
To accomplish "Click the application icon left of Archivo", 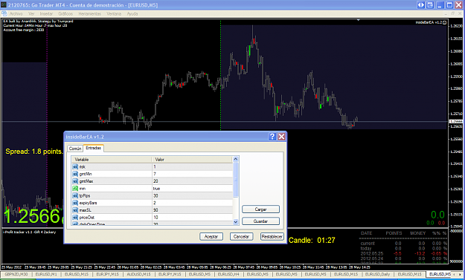I will [x=4, y=13].
